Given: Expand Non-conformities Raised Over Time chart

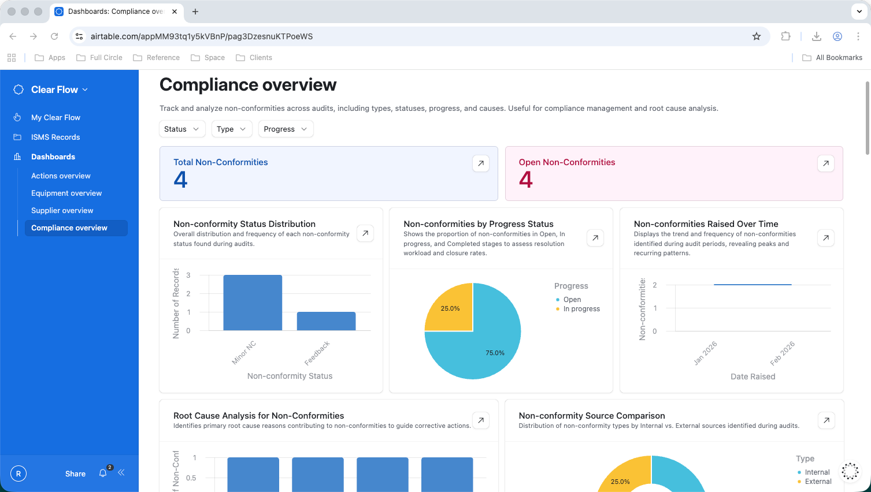Looking at the screenshot, I should click(x=826, y=238).
